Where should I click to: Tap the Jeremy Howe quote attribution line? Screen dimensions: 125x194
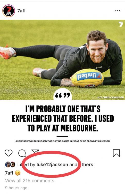coord(62,141)
